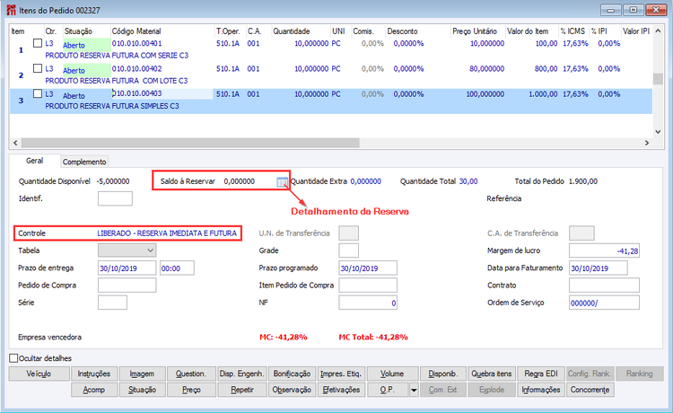
Task: Minimize the Itens do Pedido window
Action: [x=611, y=10]
